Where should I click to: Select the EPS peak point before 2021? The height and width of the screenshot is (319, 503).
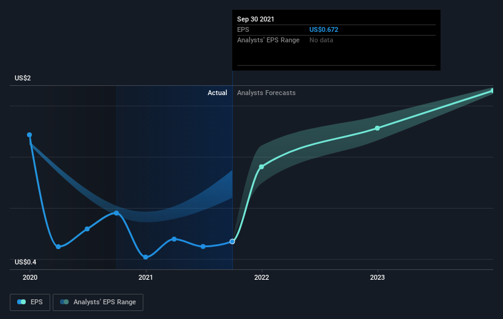coord(116,213)
